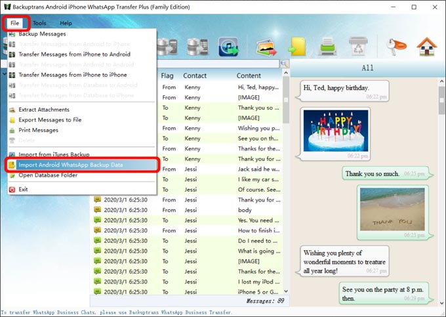Image resolution: width=446 pixels, height=317 pixels.
Task: Open the Tools menu
Action: click(39, 23)
